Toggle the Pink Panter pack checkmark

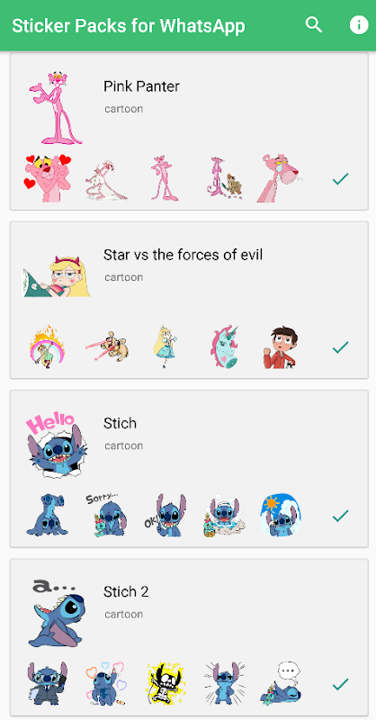[340, 178]
